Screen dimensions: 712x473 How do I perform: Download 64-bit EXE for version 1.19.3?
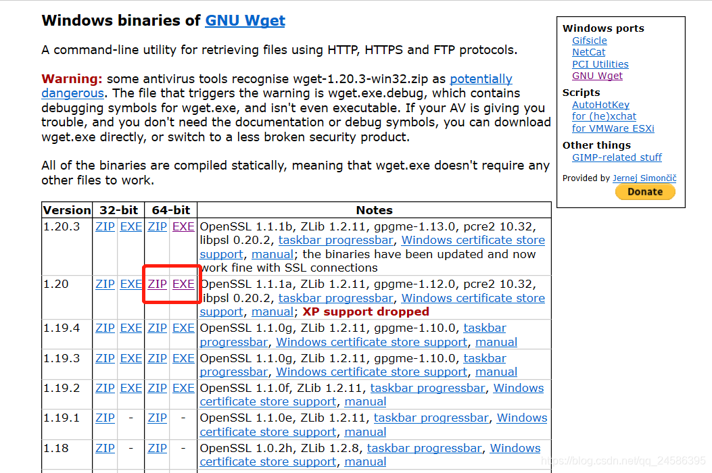(x=183, y=359)
